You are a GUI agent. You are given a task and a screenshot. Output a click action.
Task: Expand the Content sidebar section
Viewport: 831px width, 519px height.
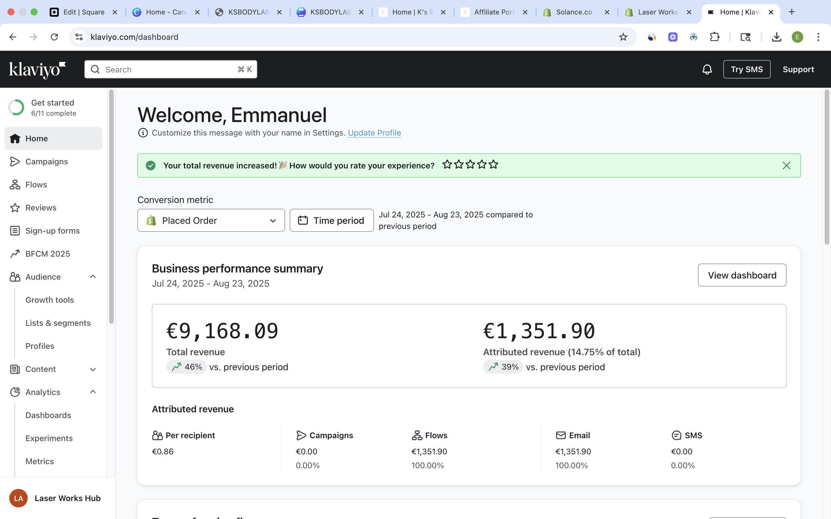click(93, 369)
